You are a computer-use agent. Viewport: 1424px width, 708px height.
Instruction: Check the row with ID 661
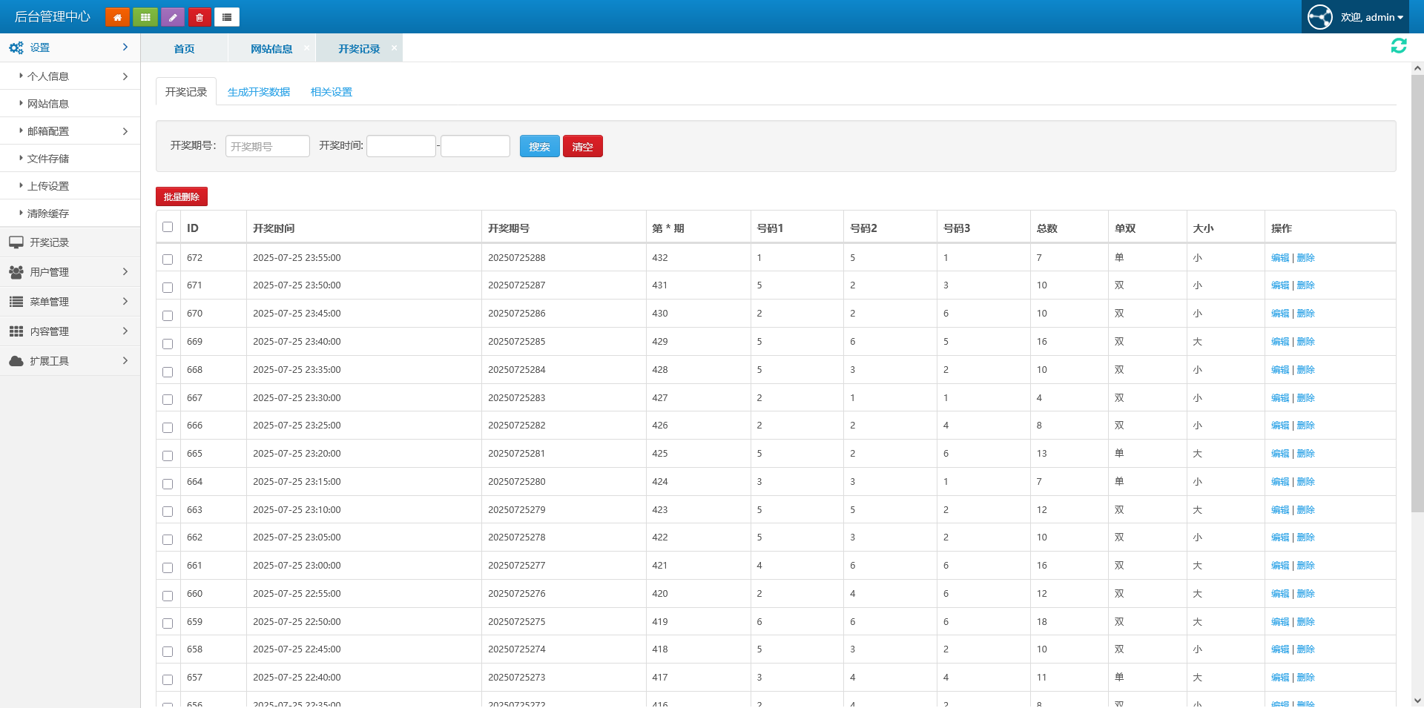pos(168,568)
